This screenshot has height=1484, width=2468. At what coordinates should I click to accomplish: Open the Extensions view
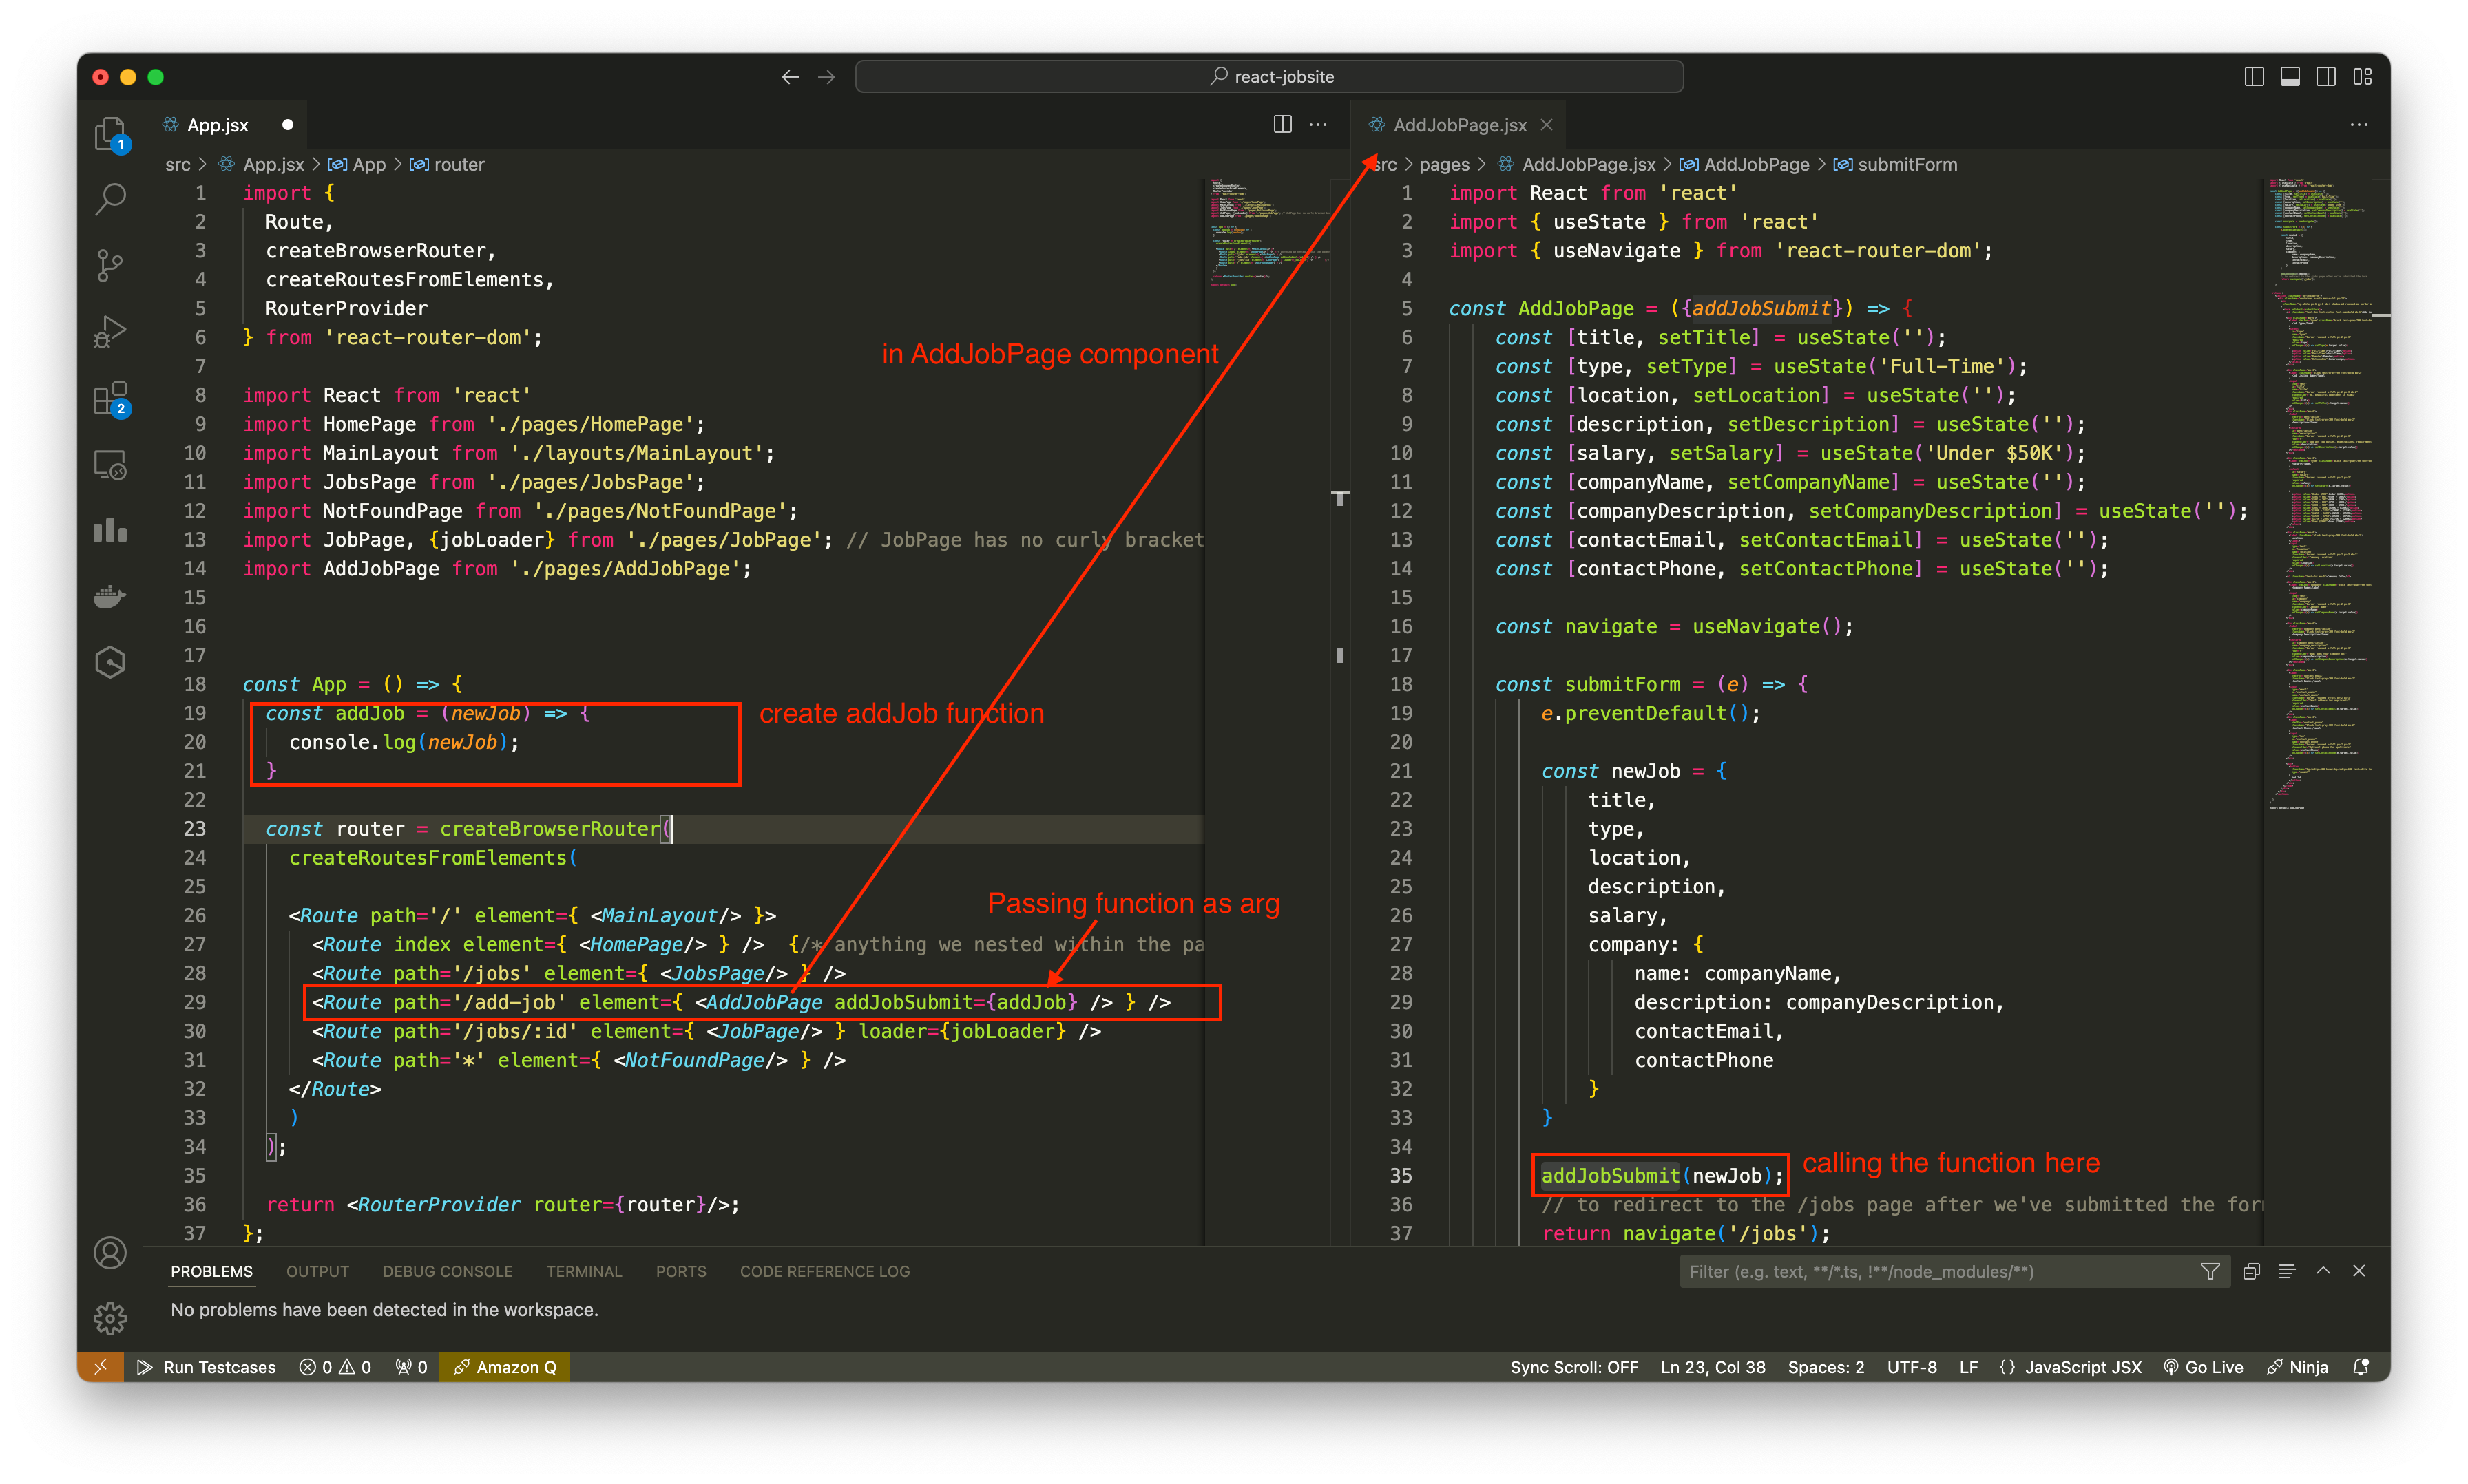coord(110,398)
